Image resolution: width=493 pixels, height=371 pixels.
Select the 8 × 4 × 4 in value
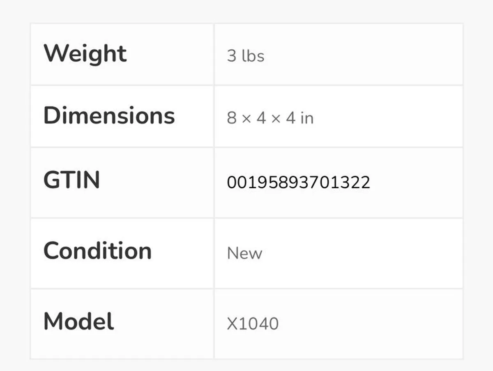(270, 118)
